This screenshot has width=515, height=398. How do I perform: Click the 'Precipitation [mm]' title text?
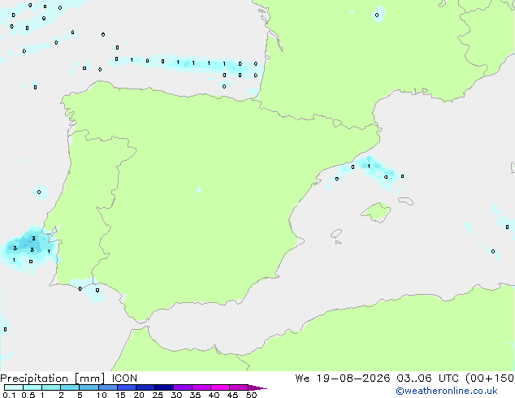tap(53, 379)
